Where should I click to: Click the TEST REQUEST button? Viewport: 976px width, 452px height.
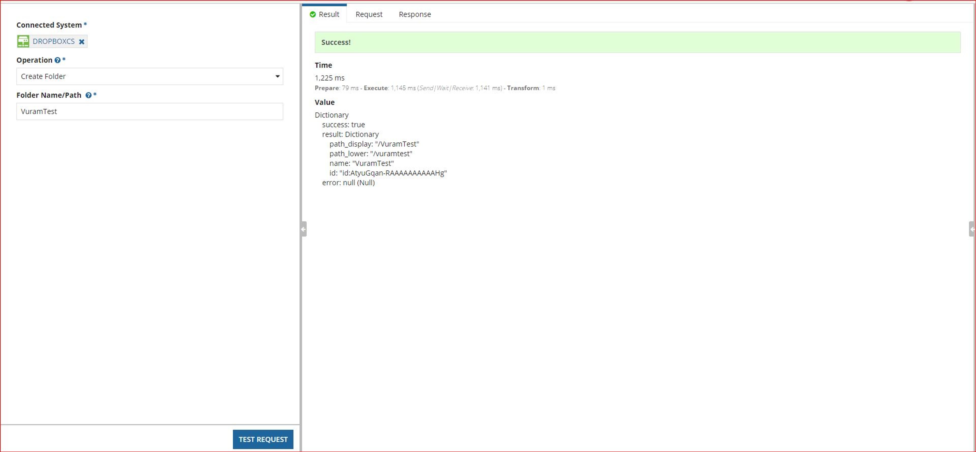[263, 440]
